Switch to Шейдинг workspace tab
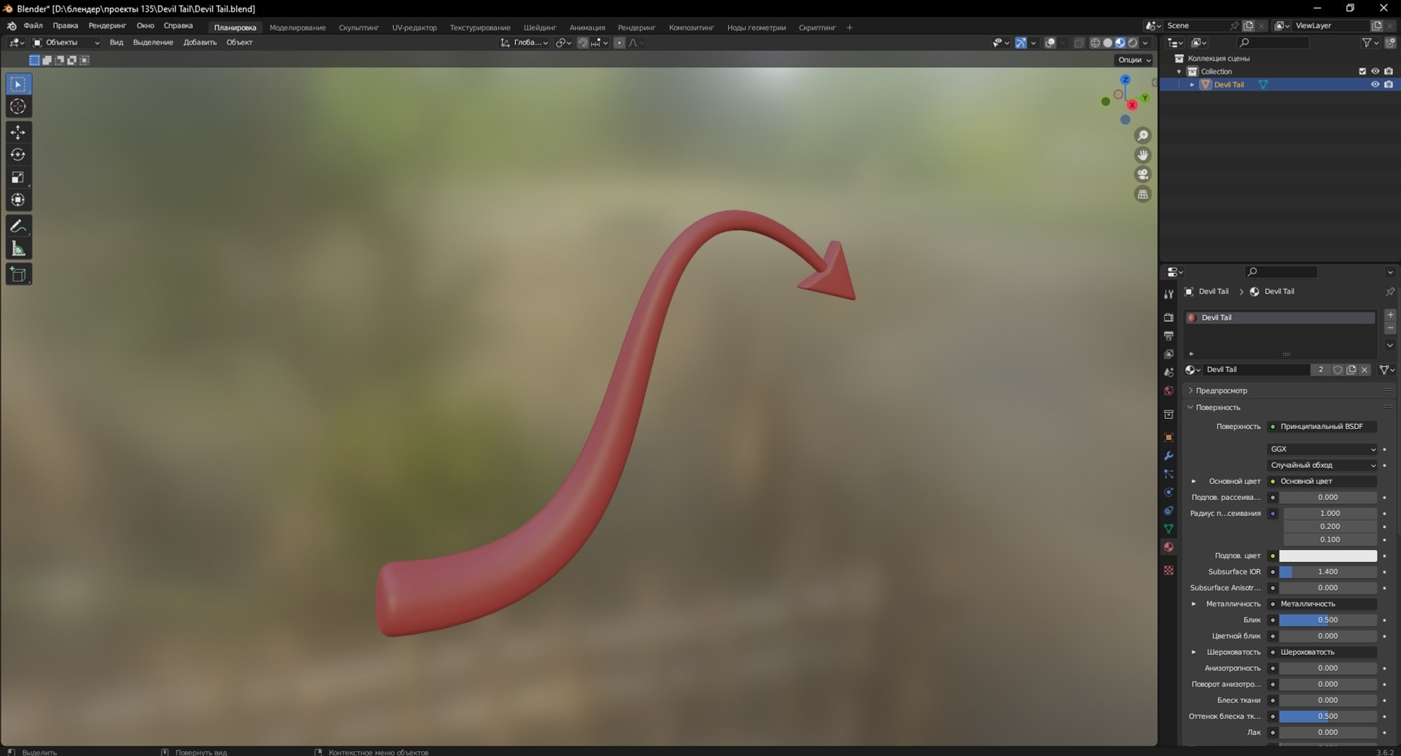The width and height of the screenshot is (1401, 756). tap(540, 28)
